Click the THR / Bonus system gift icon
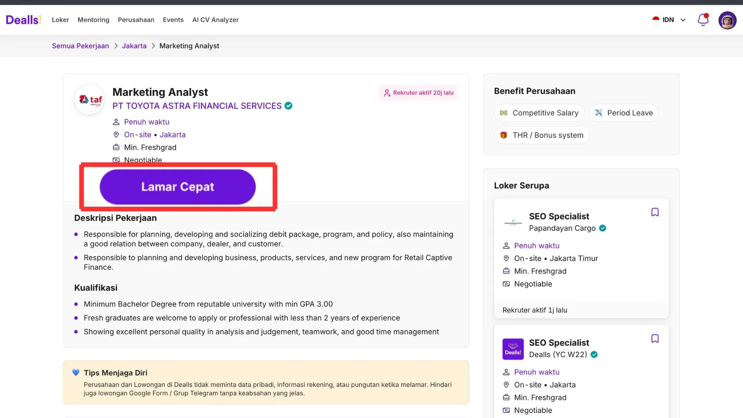The height and width of the screenshot is (418, 743). tap(503, 135)
